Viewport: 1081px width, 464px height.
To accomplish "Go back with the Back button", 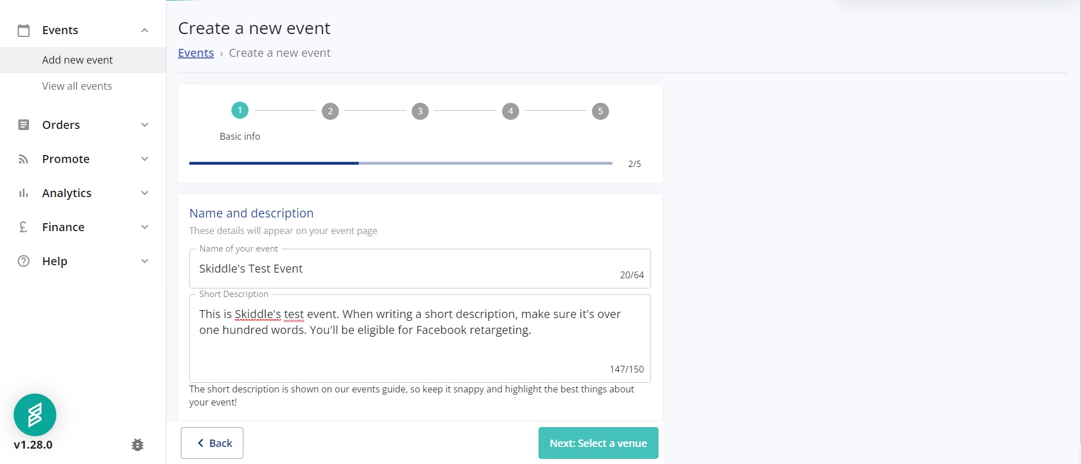I will pyautogui.click(x=212, y=443).
